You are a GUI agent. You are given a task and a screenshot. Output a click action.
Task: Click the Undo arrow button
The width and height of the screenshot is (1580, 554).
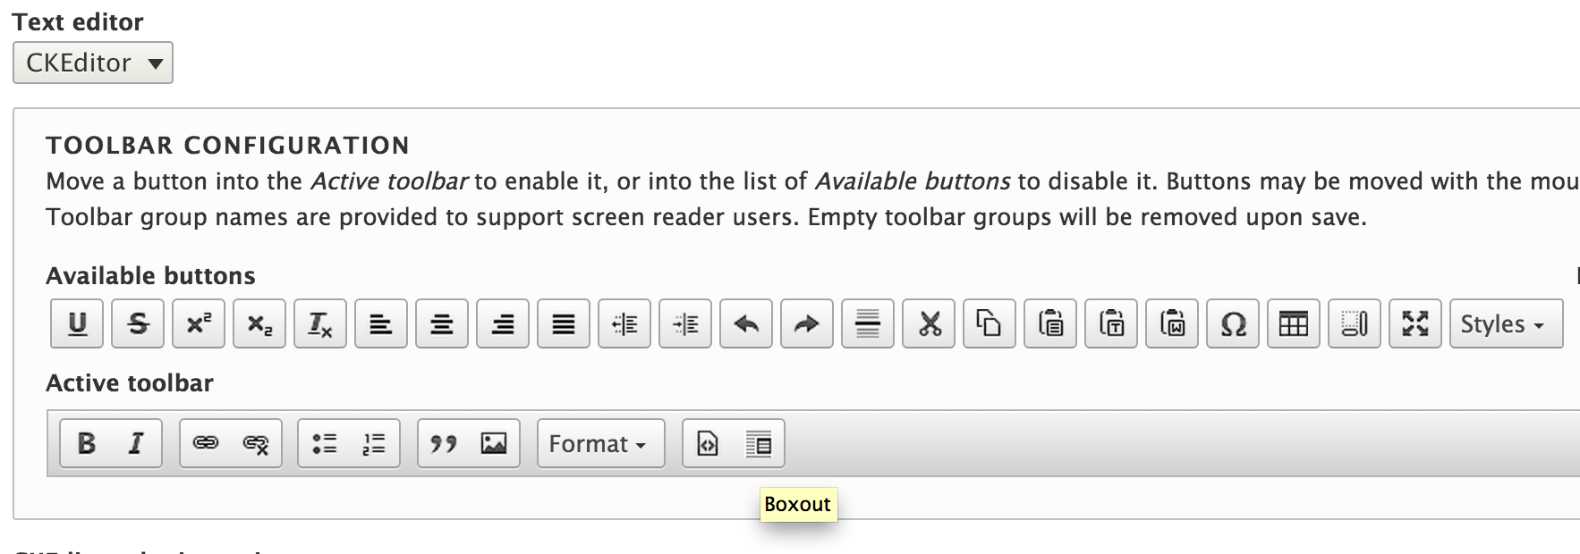pyautogui.click(x=746, y=323)
